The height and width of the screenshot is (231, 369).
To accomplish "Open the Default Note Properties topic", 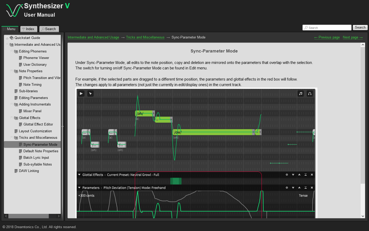I will click(41, 151).
